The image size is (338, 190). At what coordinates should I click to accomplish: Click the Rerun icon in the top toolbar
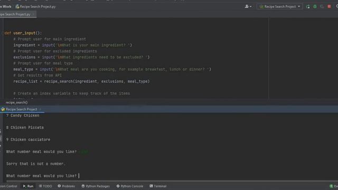pyautogui.click(x=308, y=7)
